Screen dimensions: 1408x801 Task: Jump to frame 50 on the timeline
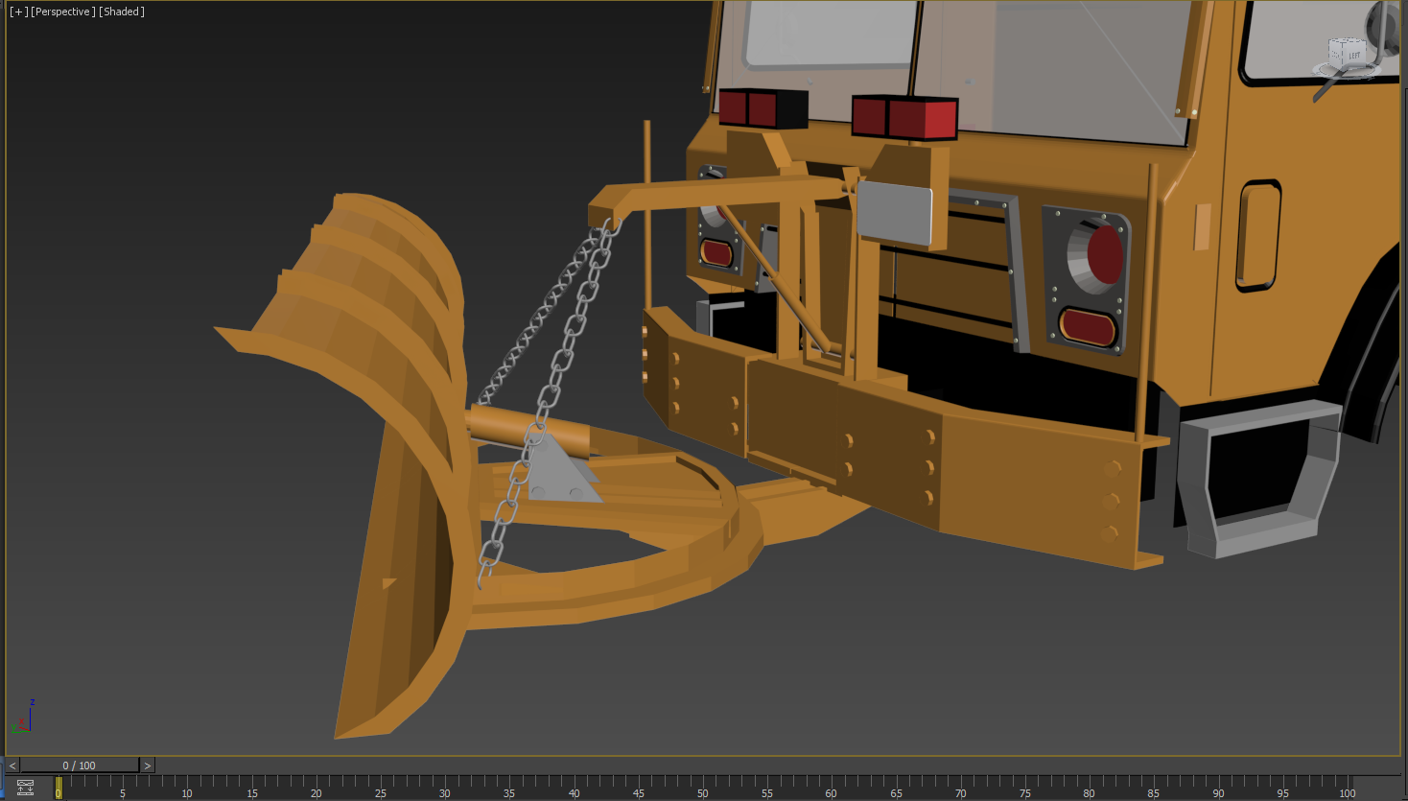[x=703, y=788]
